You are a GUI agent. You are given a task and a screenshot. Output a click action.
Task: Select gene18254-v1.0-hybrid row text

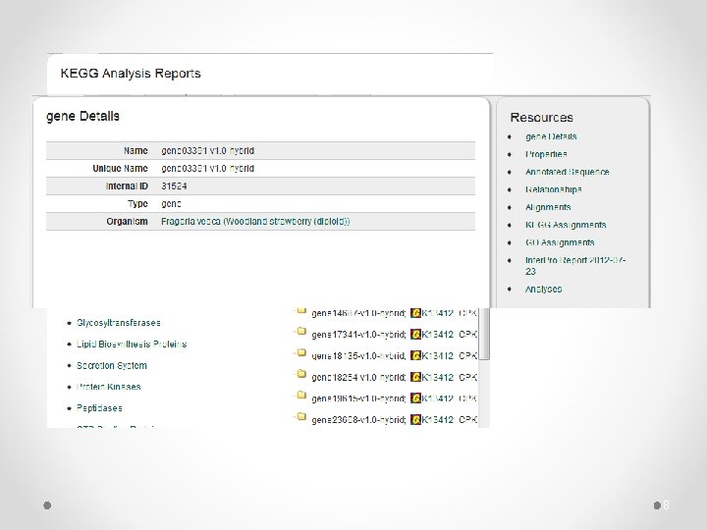pyautogui.click(x=358, y=377)
